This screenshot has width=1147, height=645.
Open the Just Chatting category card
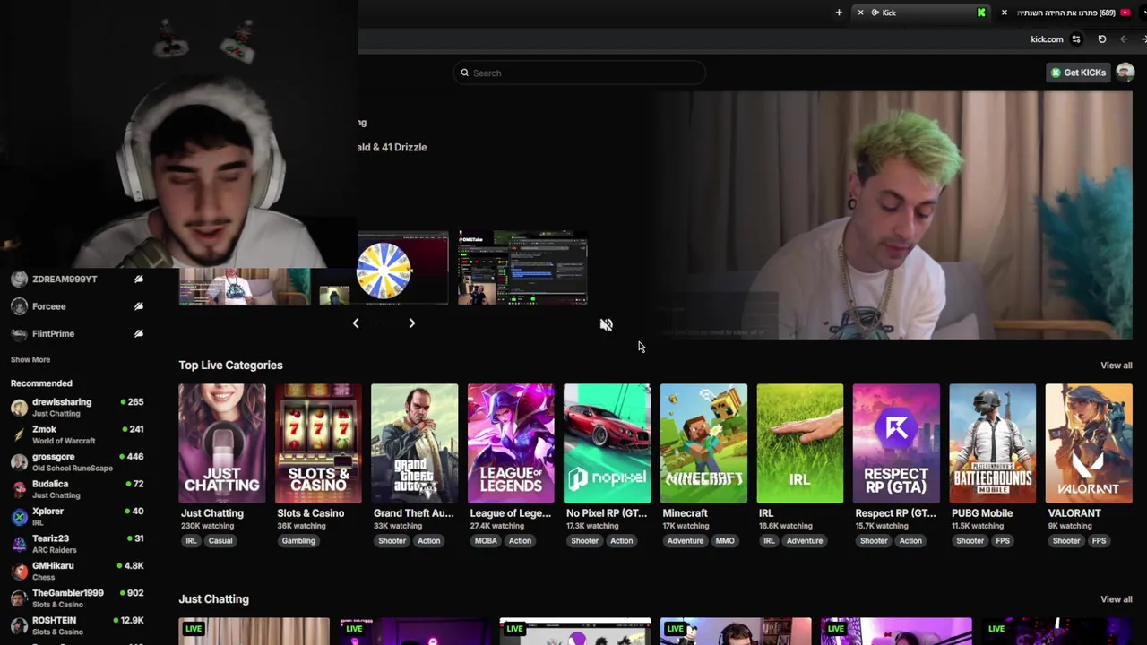pyautogui.click(x=221, y=443)
